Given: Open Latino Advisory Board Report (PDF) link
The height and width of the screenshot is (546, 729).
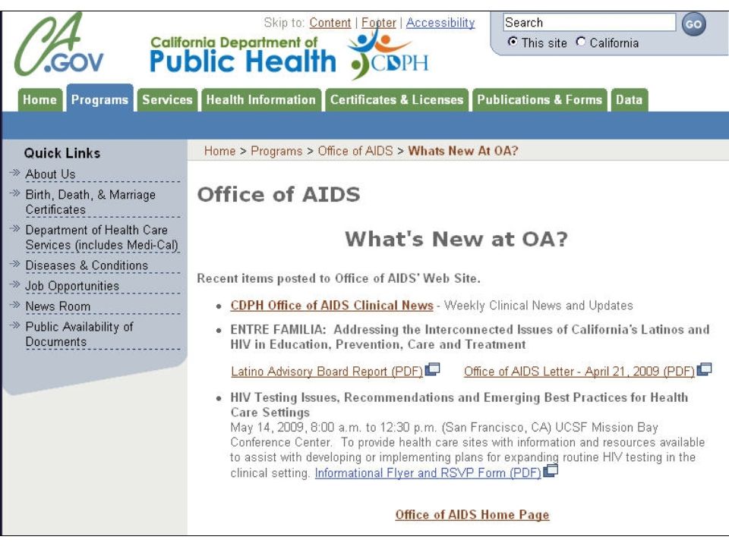Looking at the screenshot, I should [x=327, y=371].
